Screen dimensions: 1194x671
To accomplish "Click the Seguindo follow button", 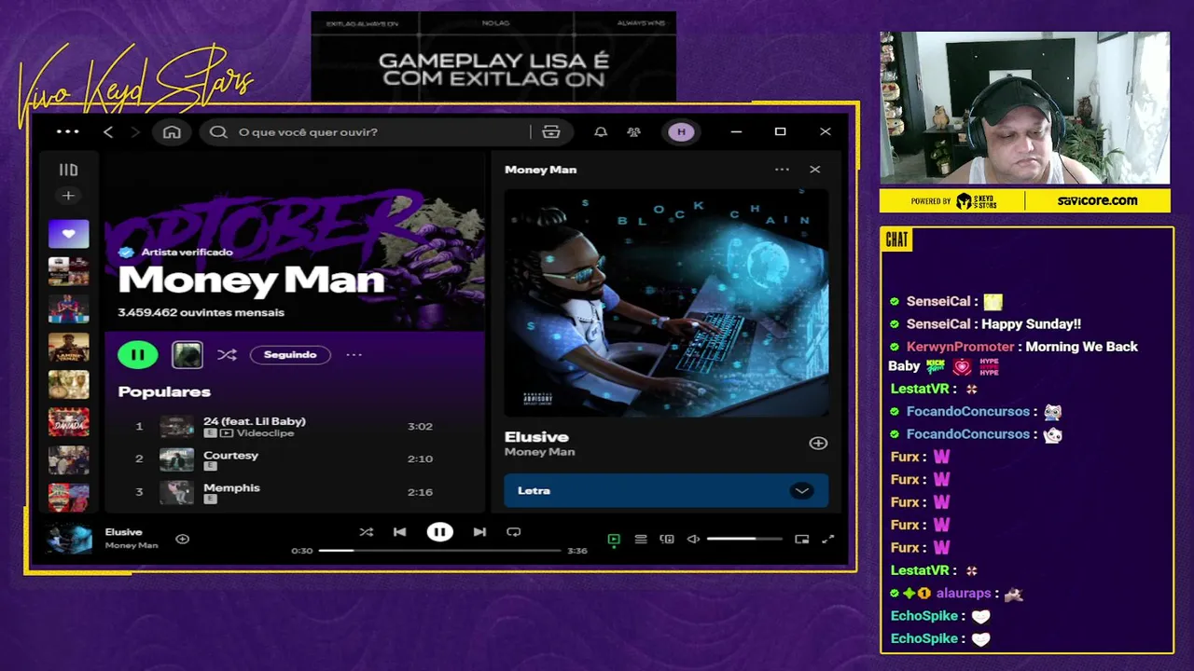I will tap(290, 354).
